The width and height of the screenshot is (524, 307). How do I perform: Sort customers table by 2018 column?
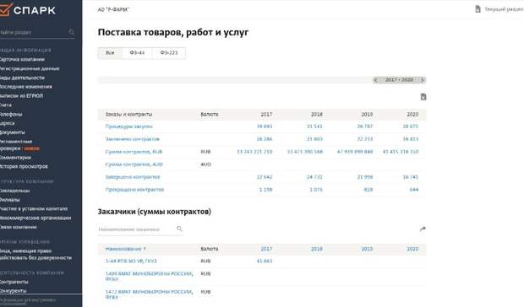[x=317, y=249]
